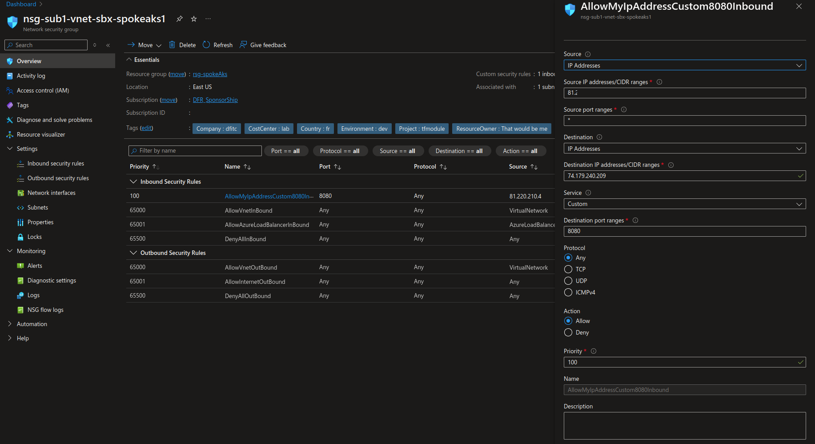The image size is (815, 444).
Task: Click the Delete trash icon
Action: pyautogui.click(x=172, y=44)
